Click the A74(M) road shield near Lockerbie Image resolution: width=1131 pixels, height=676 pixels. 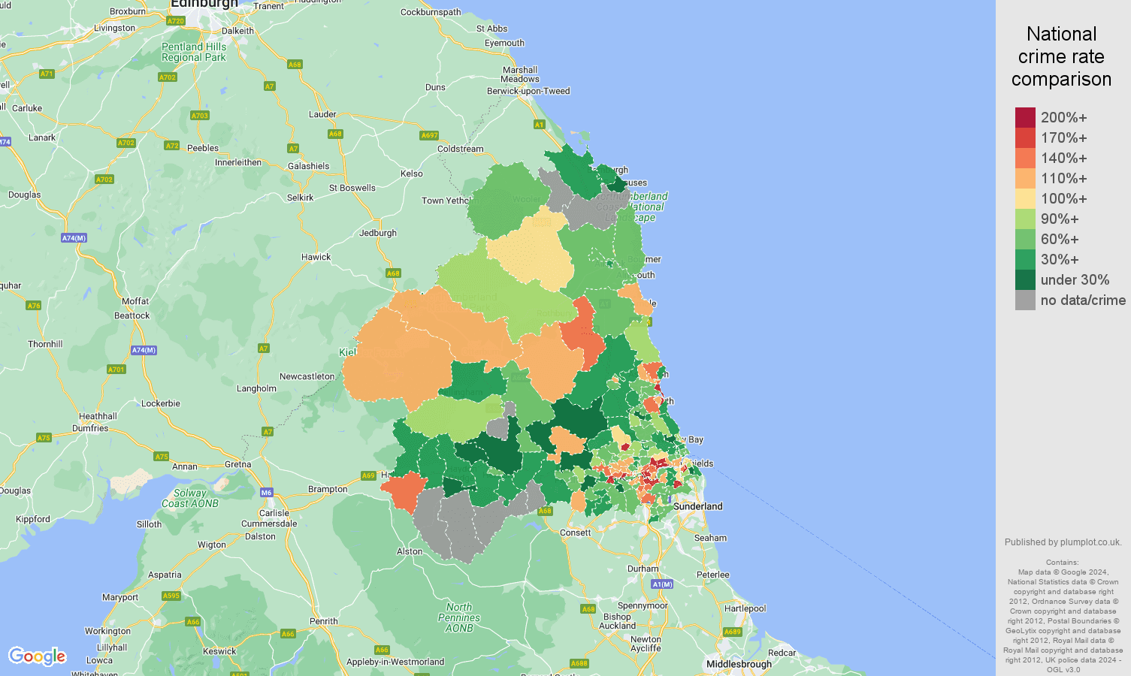pyautogui.click(x=144, y=351)
